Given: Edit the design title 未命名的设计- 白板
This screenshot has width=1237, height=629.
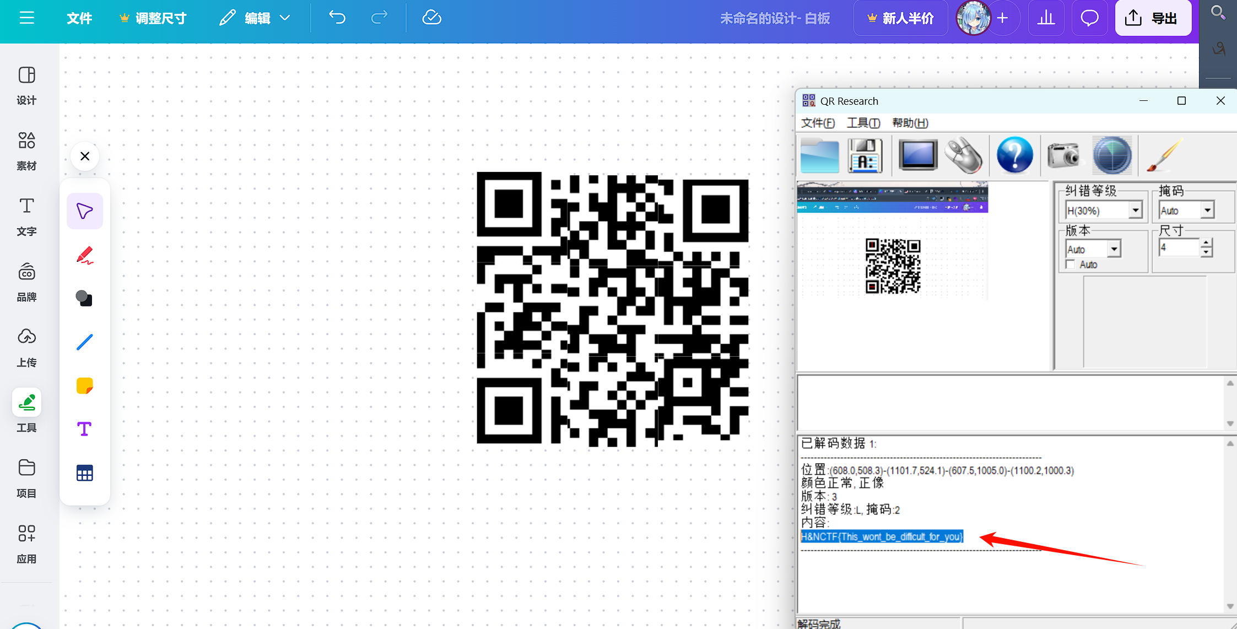Looking at the screenshot, I should (x=775, y=18).
